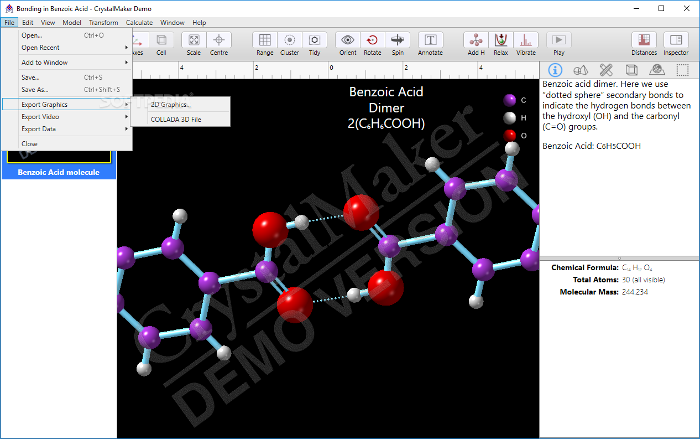Click the Scale tool icon

tap(194, 40)
